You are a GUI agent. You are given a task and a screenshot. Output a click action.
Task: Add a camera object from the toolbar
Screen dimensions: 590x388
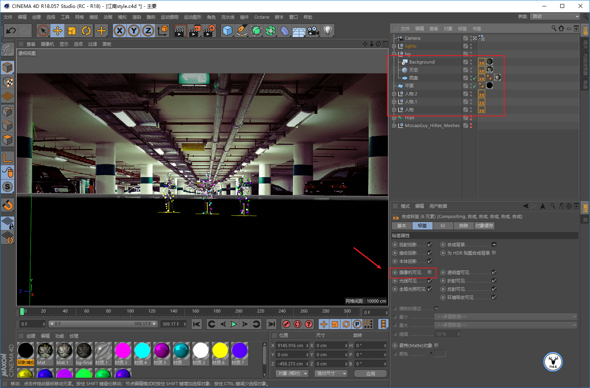tap(313, 31)
